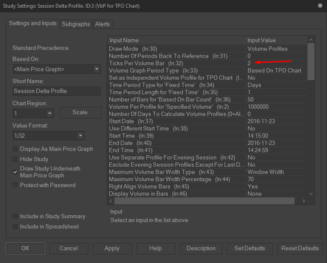Click the horizontal scroll left arrow
This screenshot has height=263, width=327.
point(111,201)
